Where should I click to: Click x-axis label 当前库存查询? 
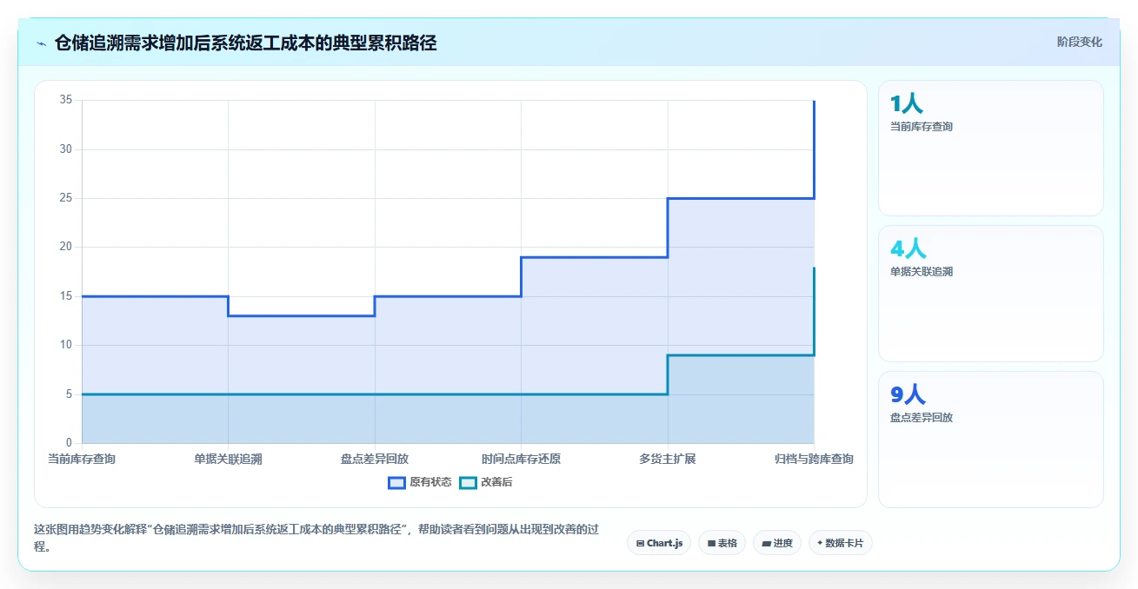(x=82, y=459)
